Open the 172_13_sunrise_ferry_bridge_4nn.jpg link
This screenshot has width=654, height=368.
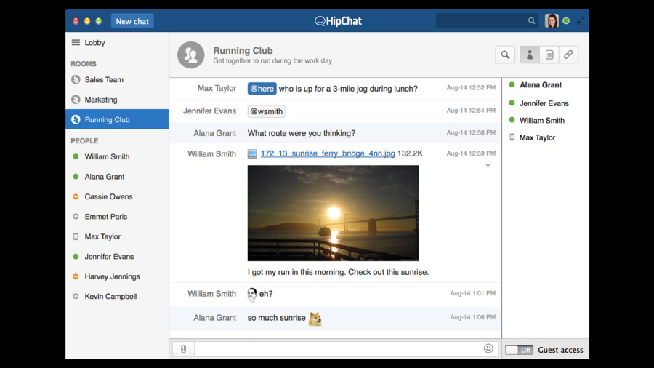tap(328, 153)
